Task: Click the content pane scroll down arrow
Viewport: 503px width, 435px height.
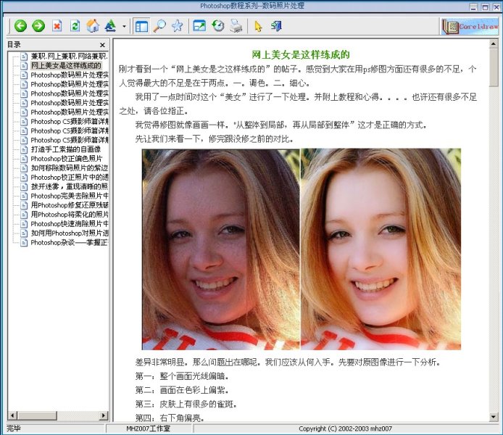Action: coord(493,417)
